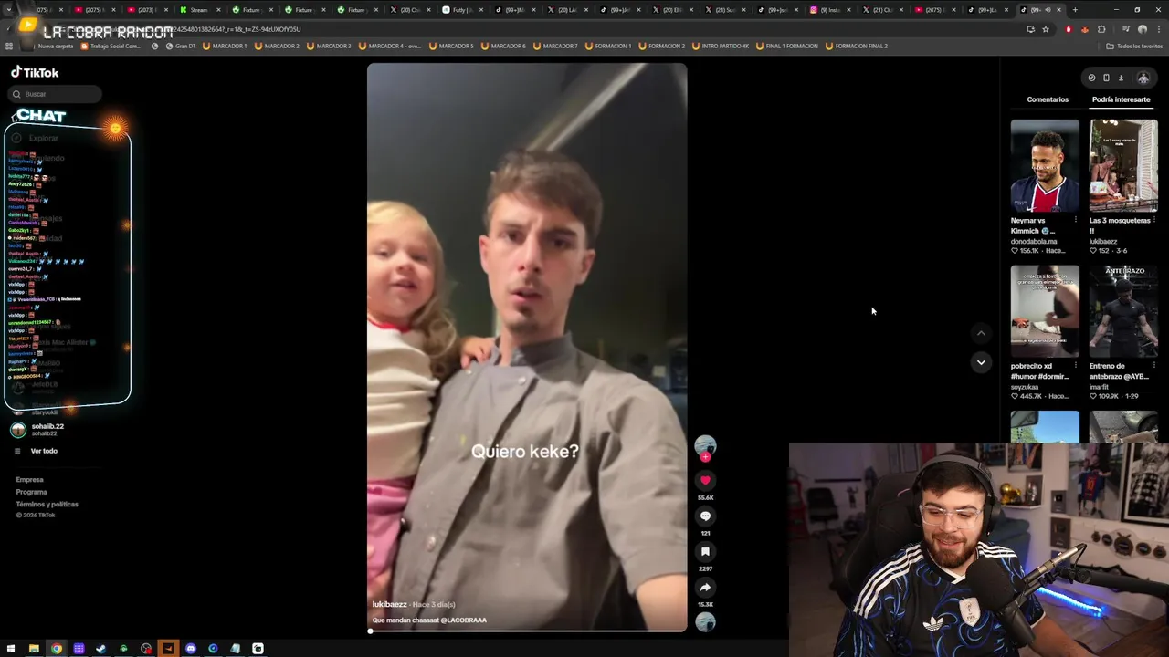
Task: Click the donodabola.ma author name
Action: [1034, 242]
